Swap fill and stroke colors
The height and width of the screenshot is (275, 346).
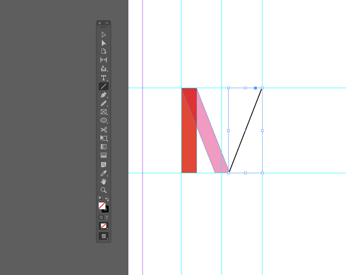pyautogui.click(x=107, y=199)
